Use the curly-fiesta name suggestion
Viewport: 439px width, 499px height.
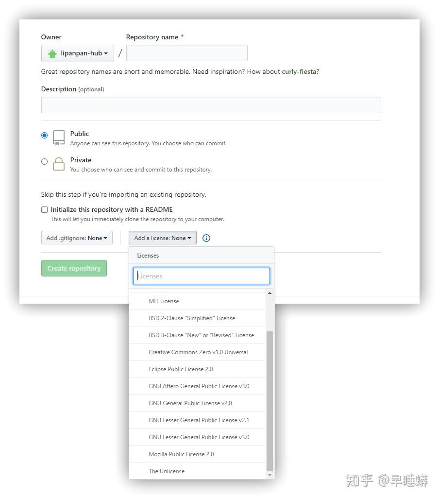pos(299,72)
